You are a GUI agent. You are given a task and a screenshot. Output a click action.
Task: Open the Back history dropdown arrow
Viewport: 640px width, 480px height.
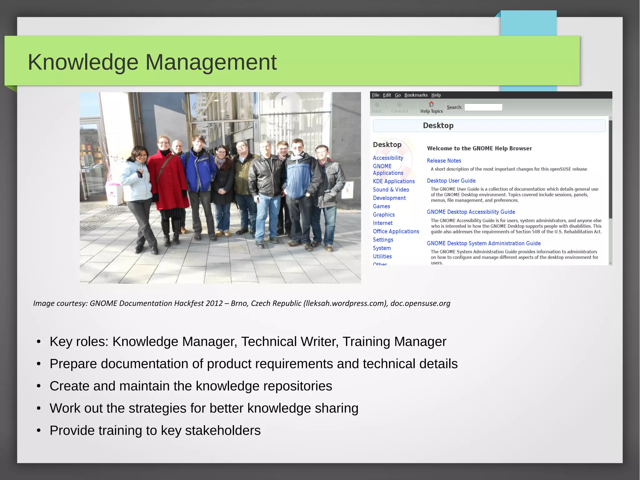pos(387,107)
